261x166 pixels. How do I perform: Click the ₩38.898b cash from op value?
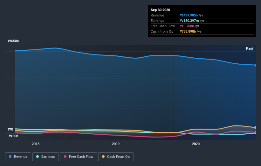(188, 31)
